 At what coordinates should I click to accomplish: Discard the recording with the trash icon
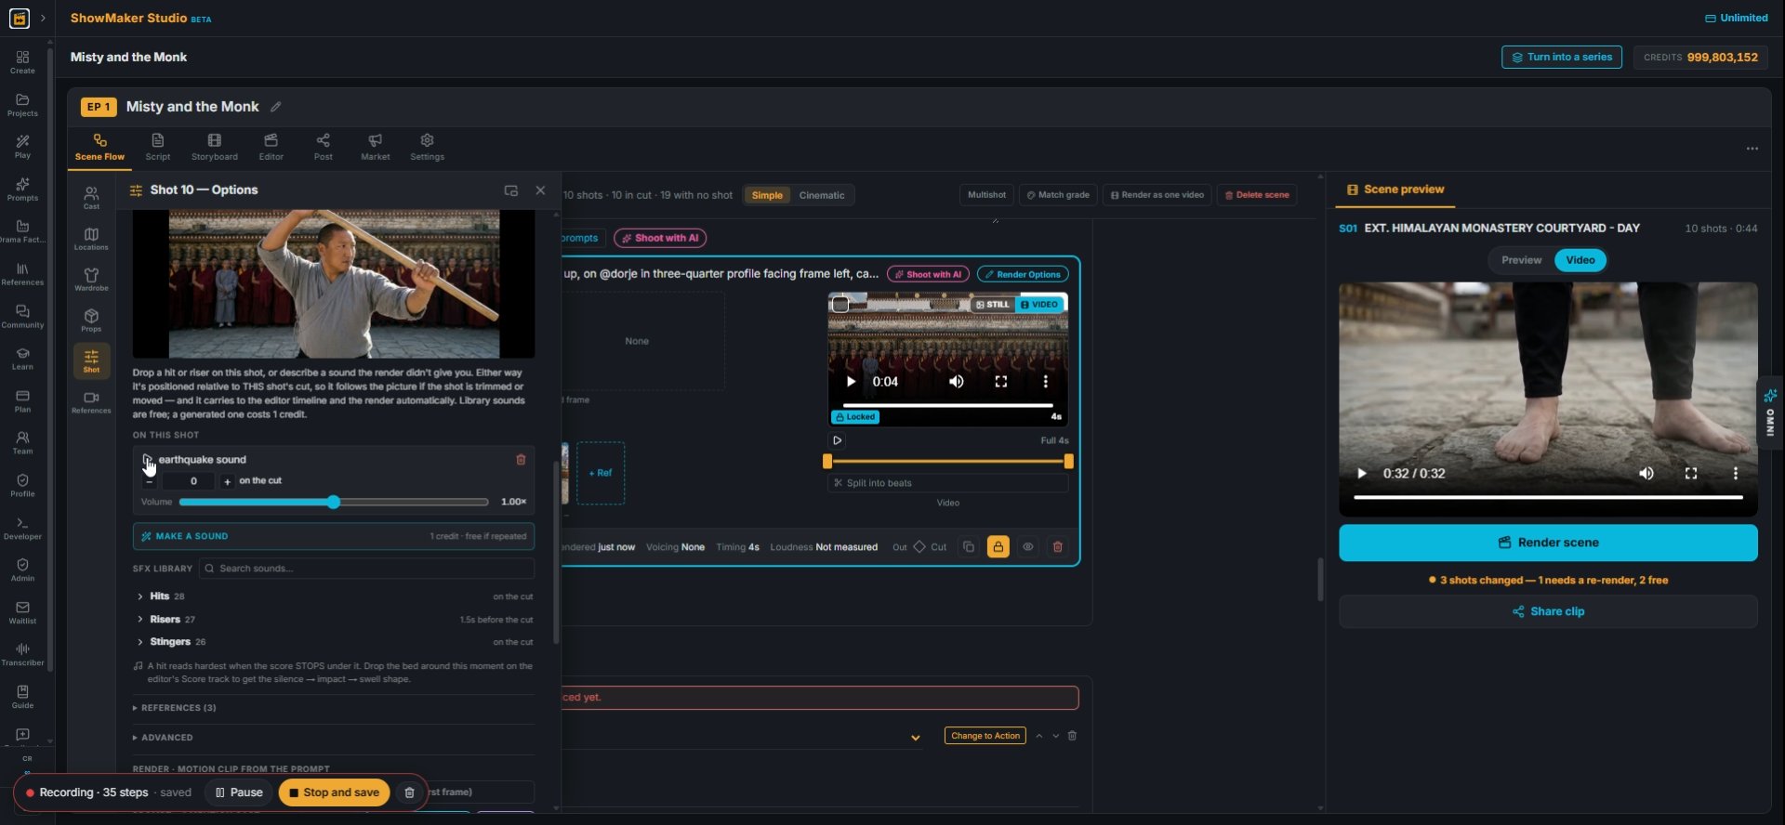tap(409, 792)
